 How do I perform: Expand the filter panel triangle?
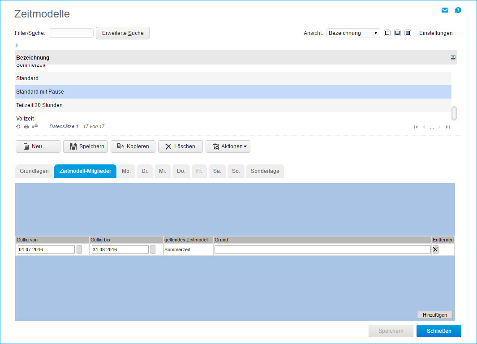17,45
